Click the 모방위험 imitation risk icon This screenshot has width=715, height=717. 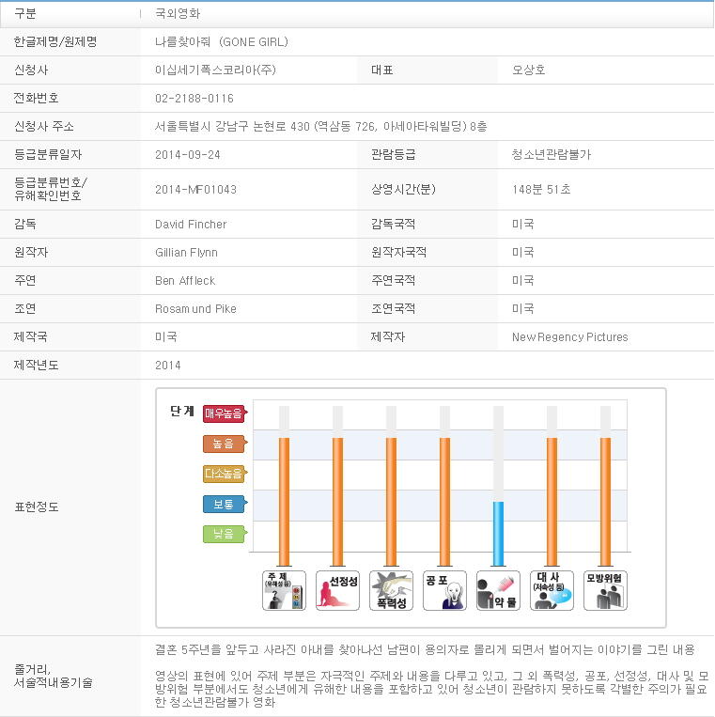pyautogui.click(x=605, y=590)
